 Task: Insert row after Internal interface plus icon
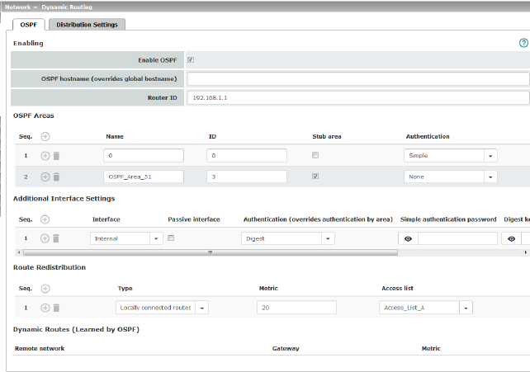[x=45, y=238]
